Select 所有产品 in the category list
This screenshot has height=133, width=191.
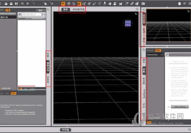(8, 17)
